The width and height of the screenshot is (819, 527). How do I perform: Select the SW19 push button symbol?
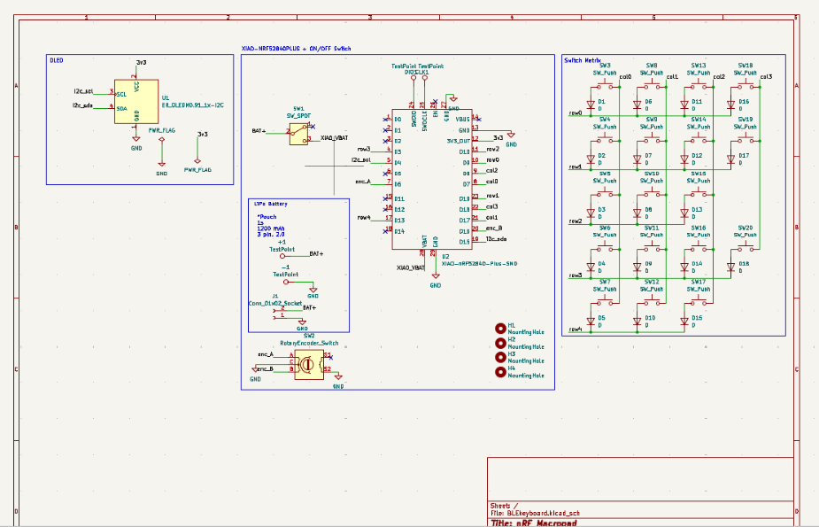click(746, 139)
